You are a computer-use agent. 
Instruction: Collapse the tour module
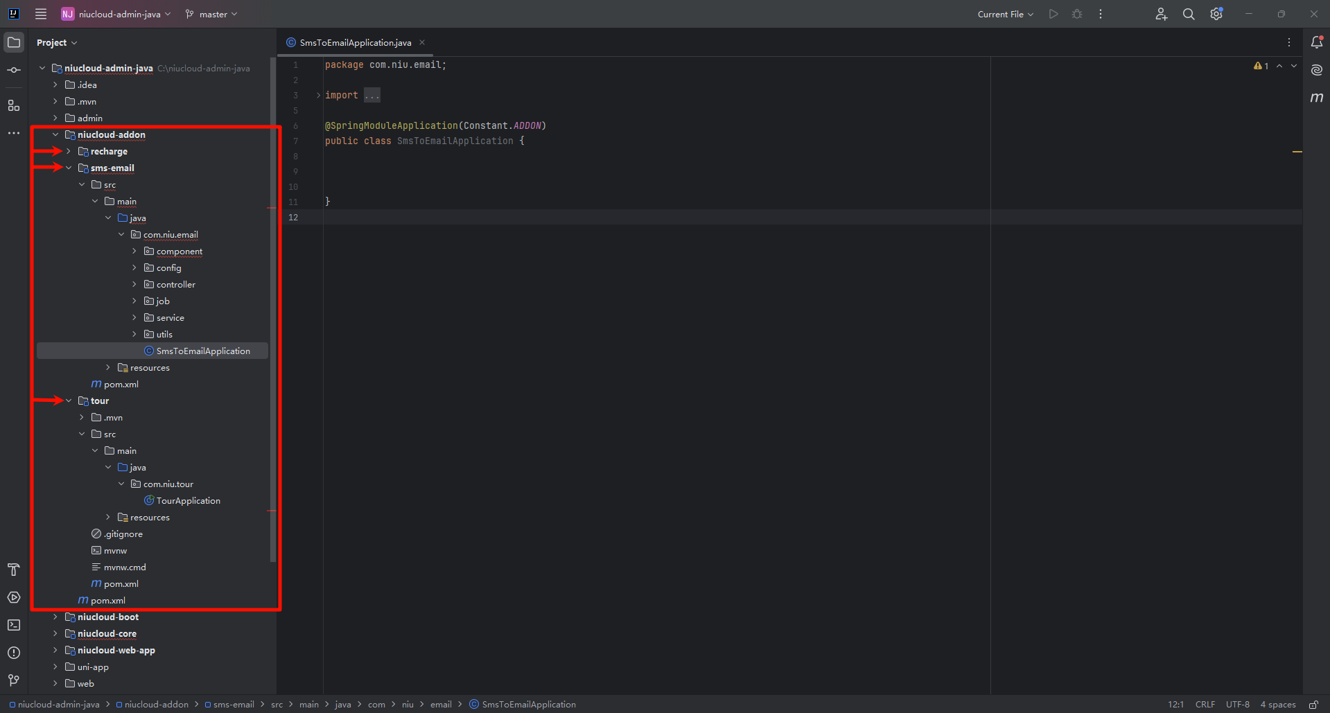(x=69, y=400)
